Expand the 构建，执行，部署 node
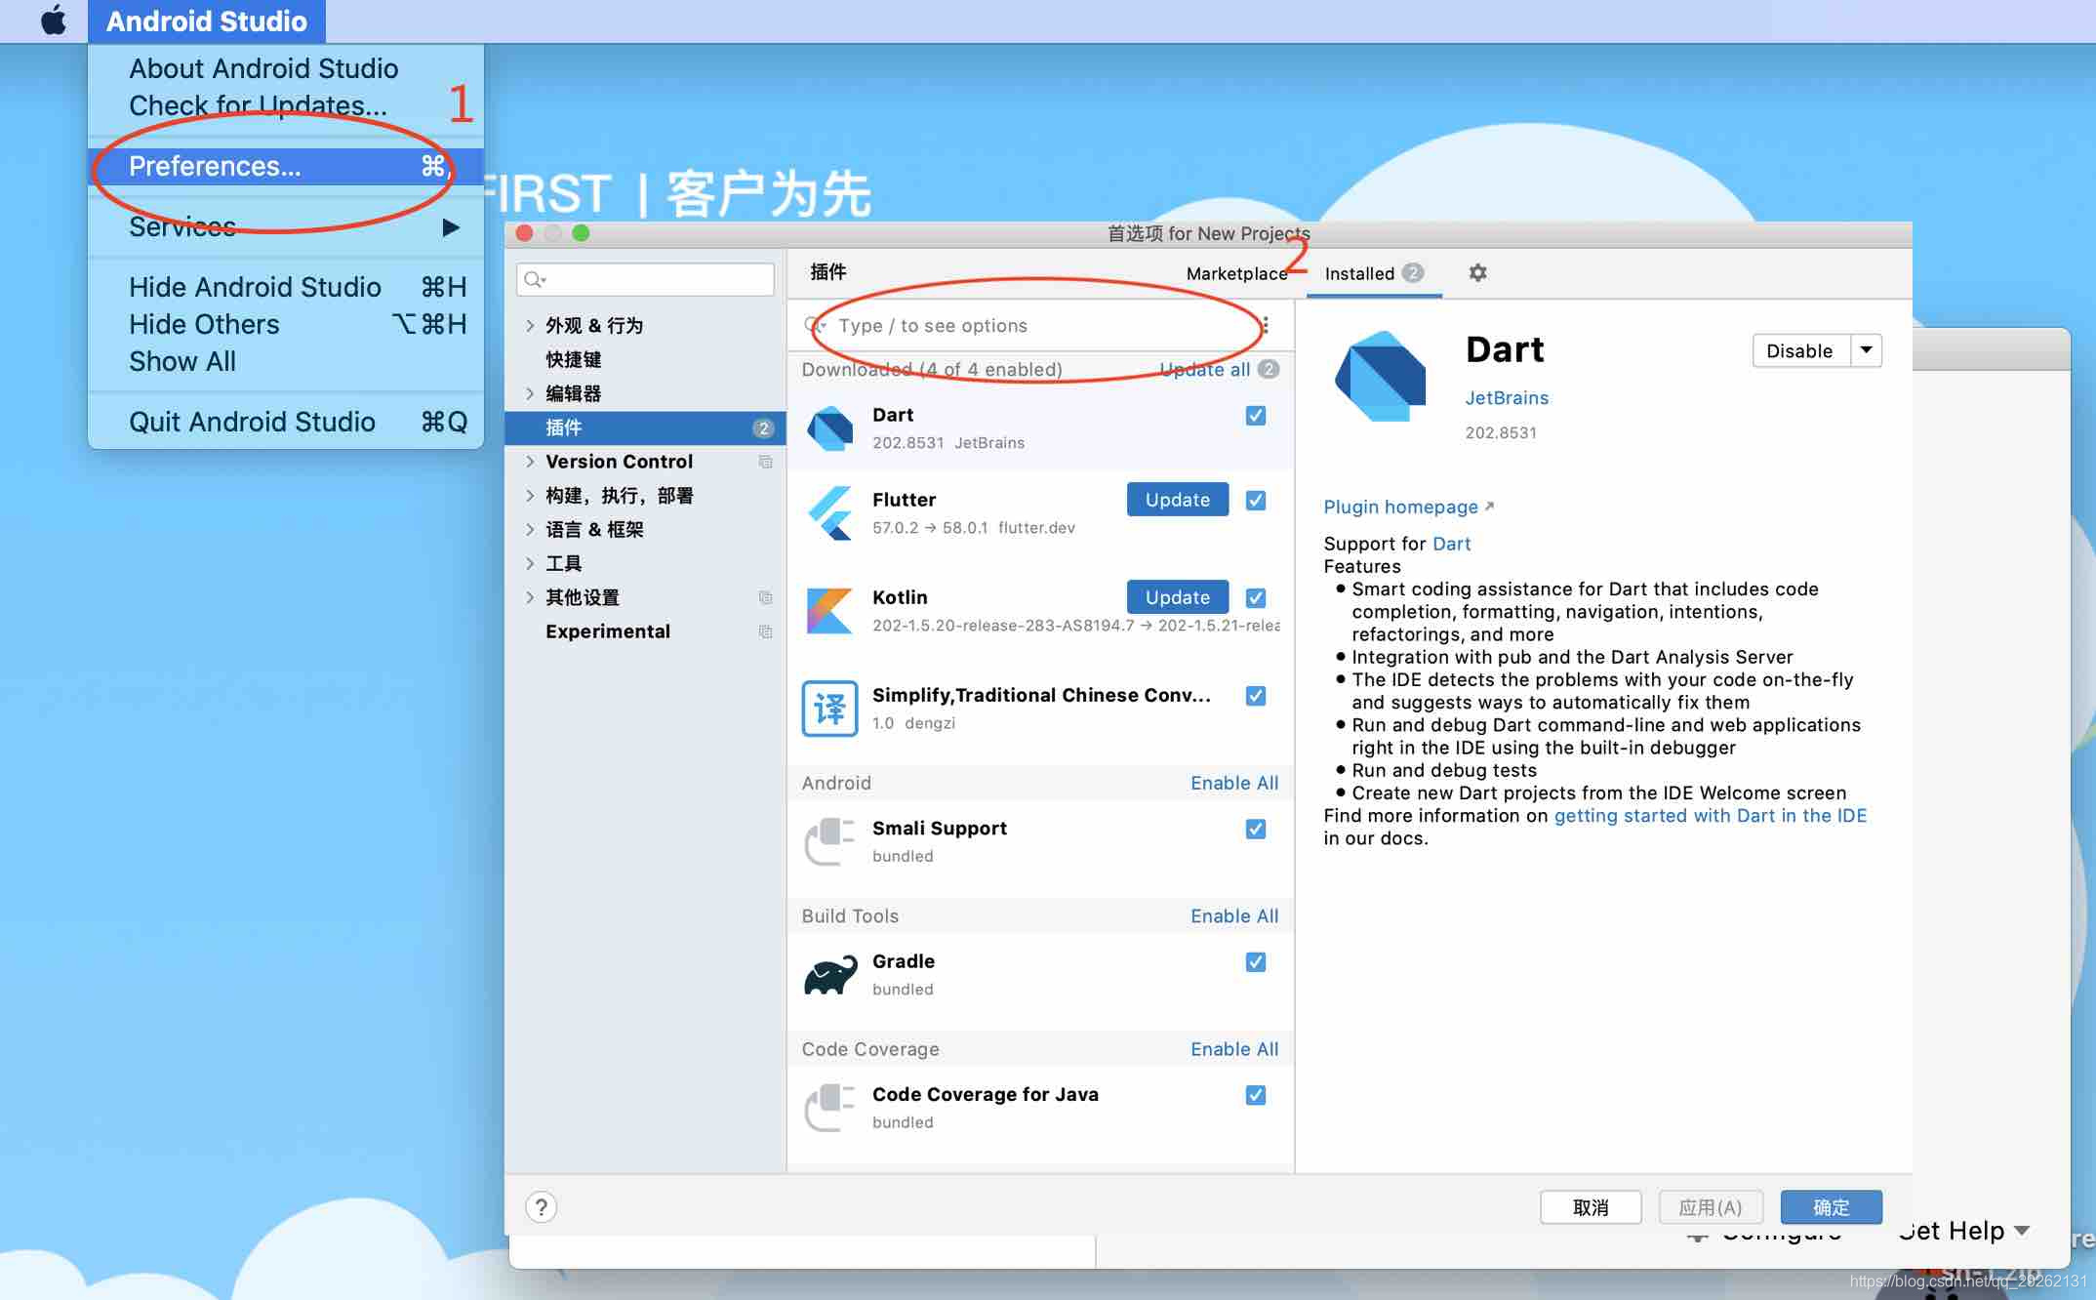2096x1300 pixels. click(x=530, y=496)
